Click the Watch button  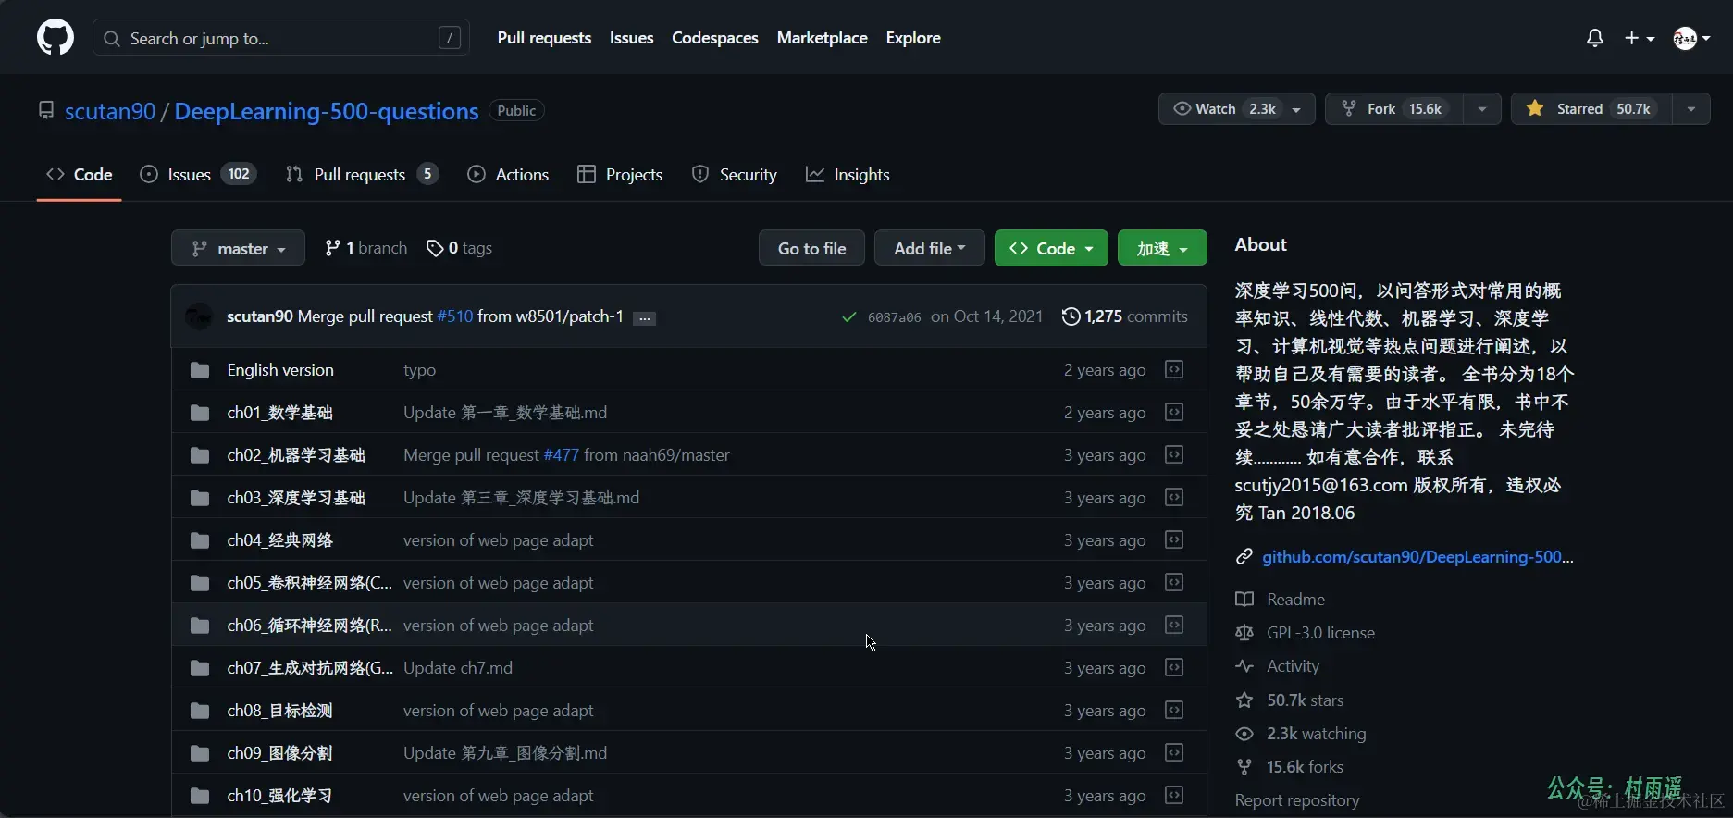tap(1237, 109)
